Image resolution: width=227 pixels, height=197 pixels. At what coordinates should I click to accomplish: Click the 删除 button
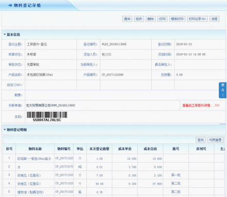pyautogui.click(x=151, y=19)
